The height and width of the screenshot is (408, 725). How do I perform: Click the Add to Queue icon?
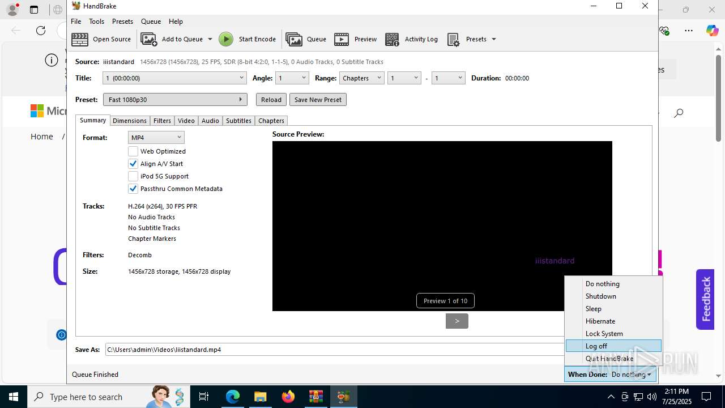pos(149,39)
